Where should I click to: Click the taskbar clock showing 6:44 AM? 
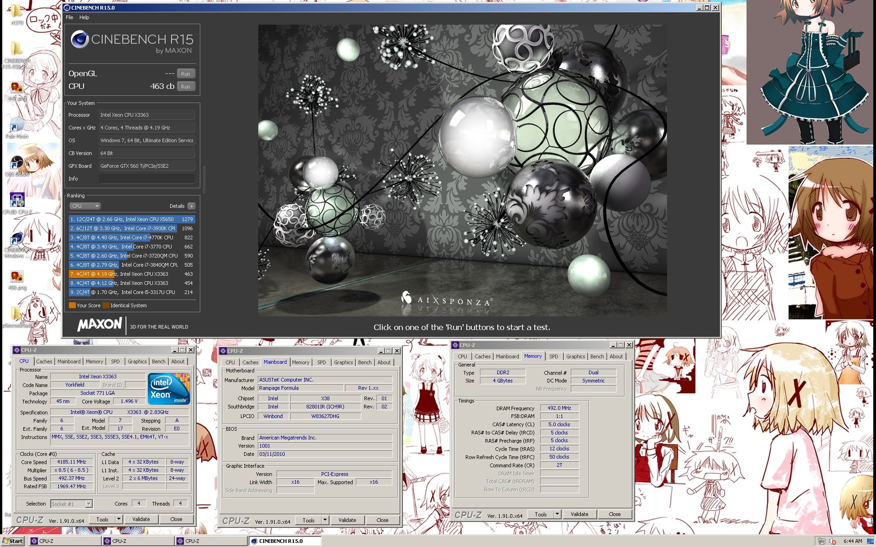tap(853, 541)
